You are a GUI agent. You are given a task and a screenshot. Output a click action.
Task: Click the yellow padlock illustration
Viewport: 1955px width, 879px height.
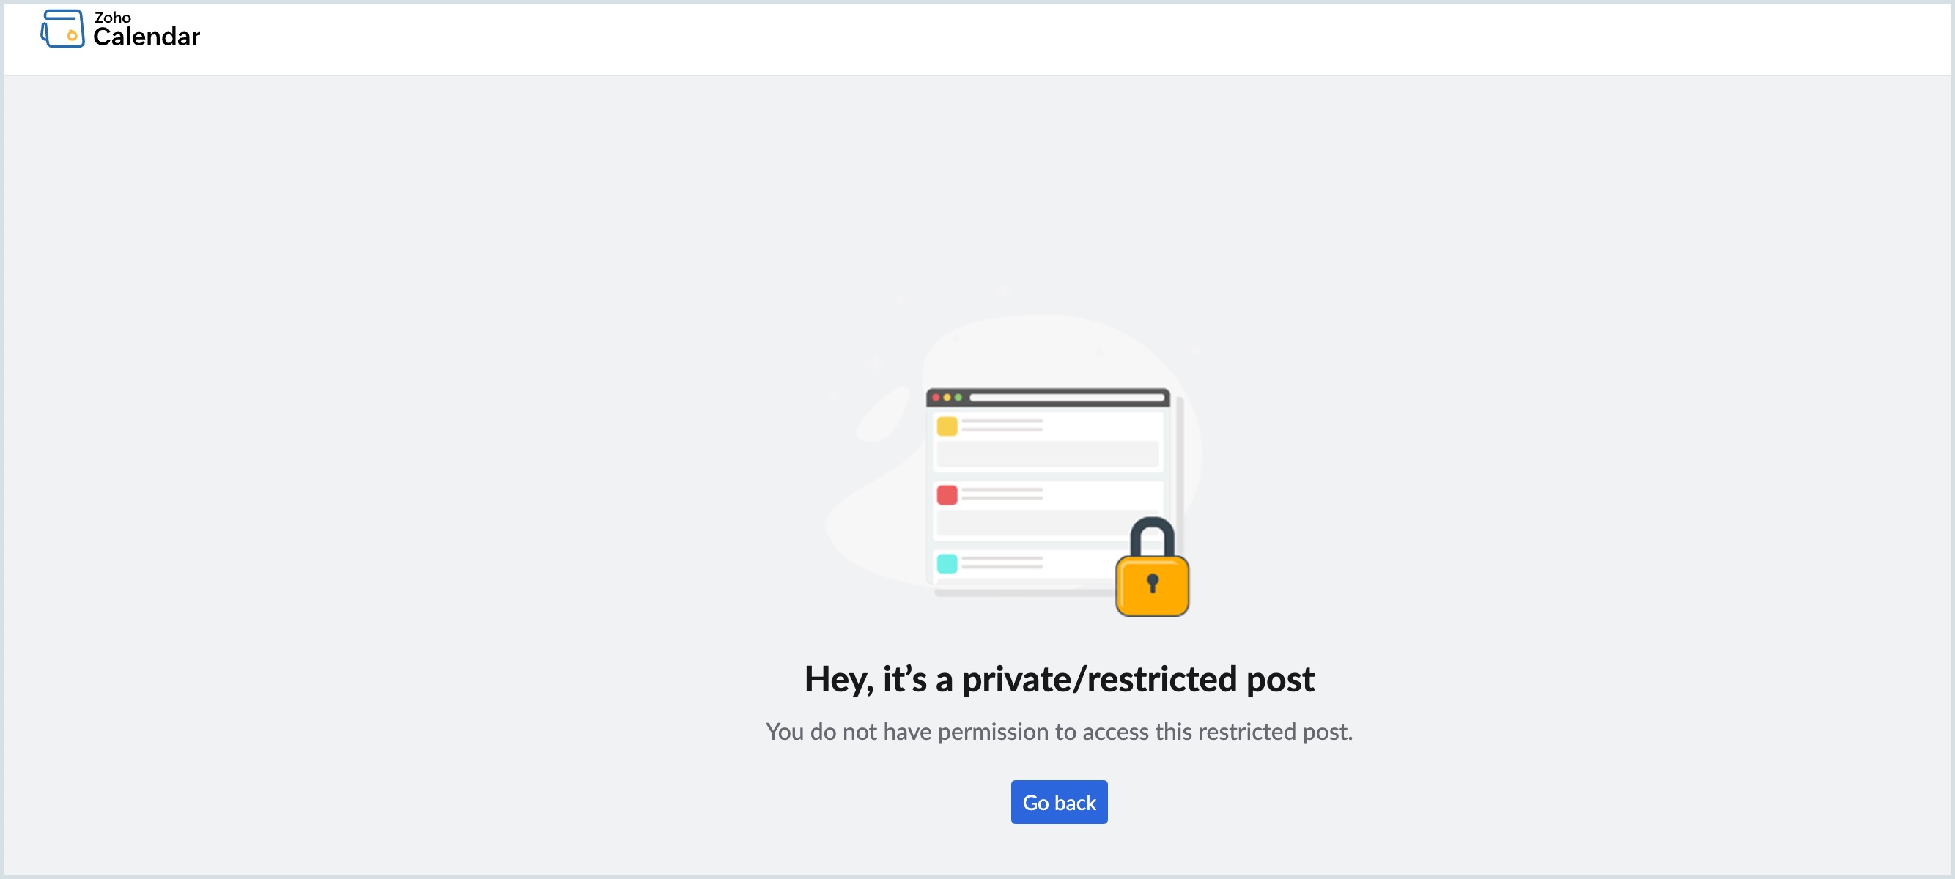(1152, 584)
